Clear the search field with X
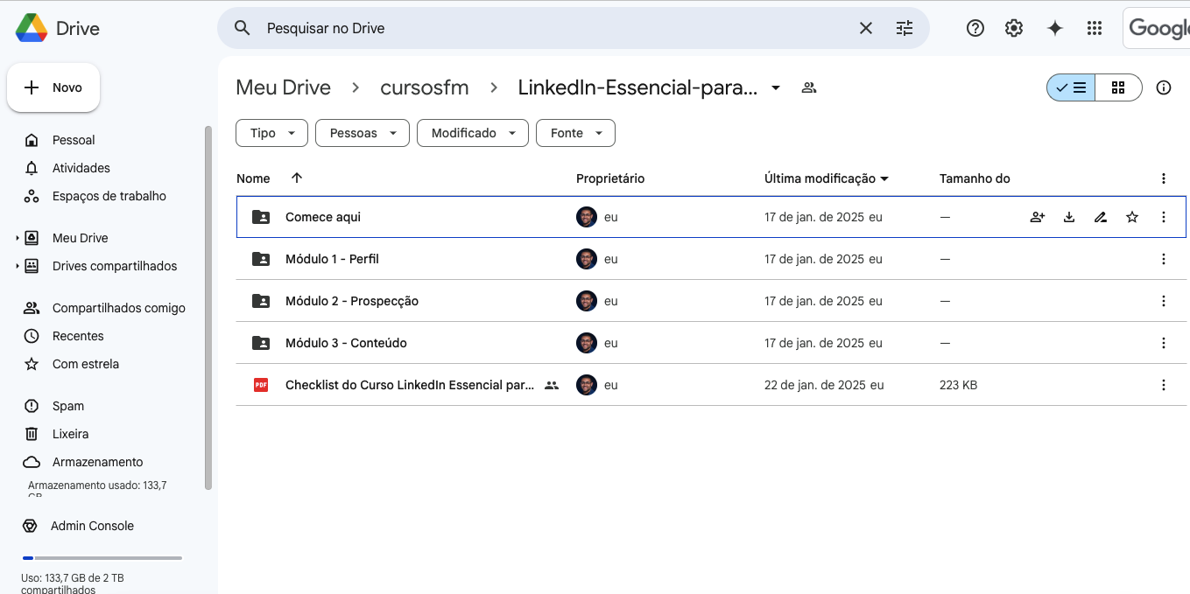 pos(866,28)
